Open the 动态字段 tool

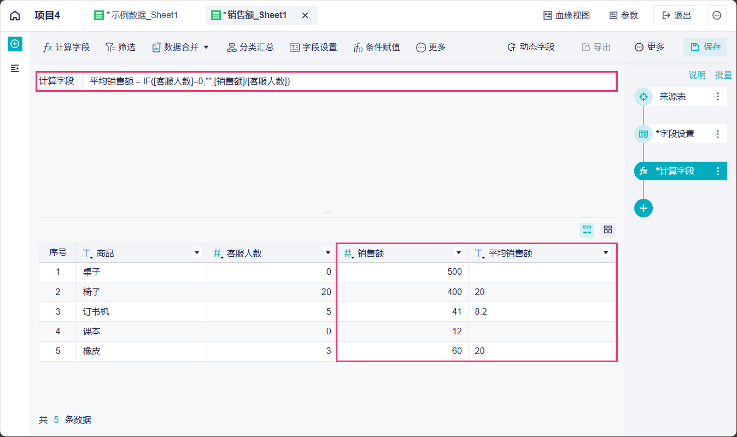[531, 47]
